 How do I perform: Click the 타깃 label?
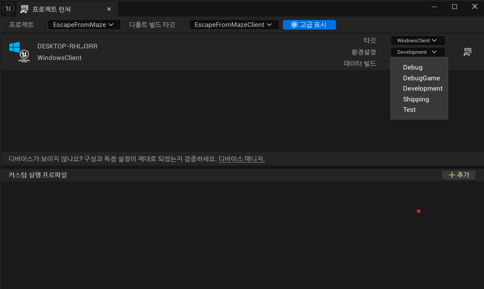click(370, 40)
